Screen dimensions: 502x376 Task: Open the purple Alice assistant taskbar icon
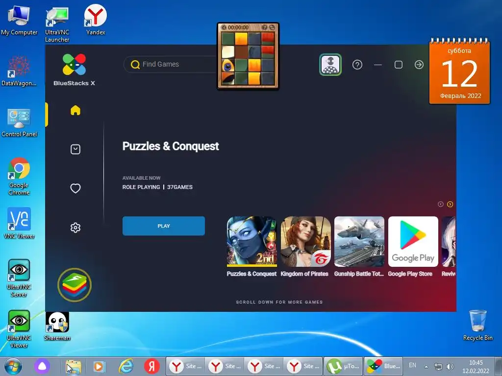coord(42,366)
